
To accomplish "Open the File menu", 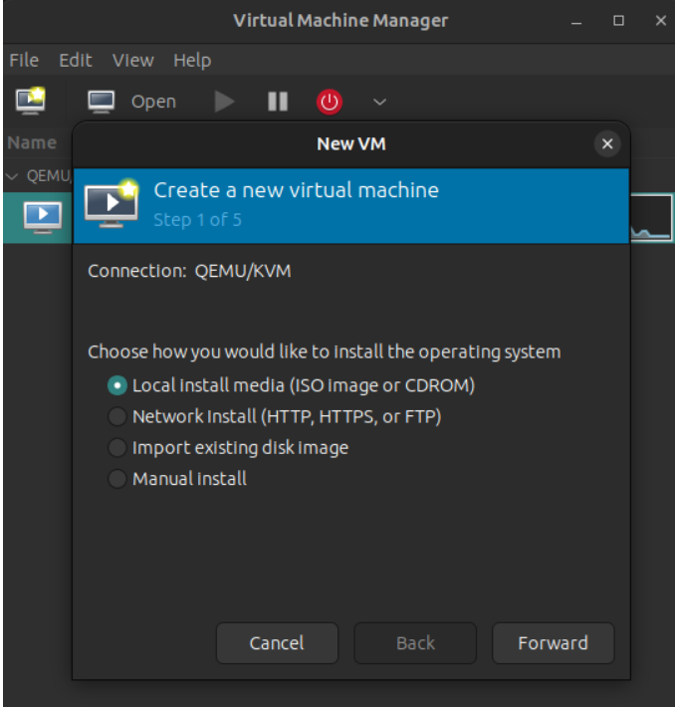I will coord(24,61).
